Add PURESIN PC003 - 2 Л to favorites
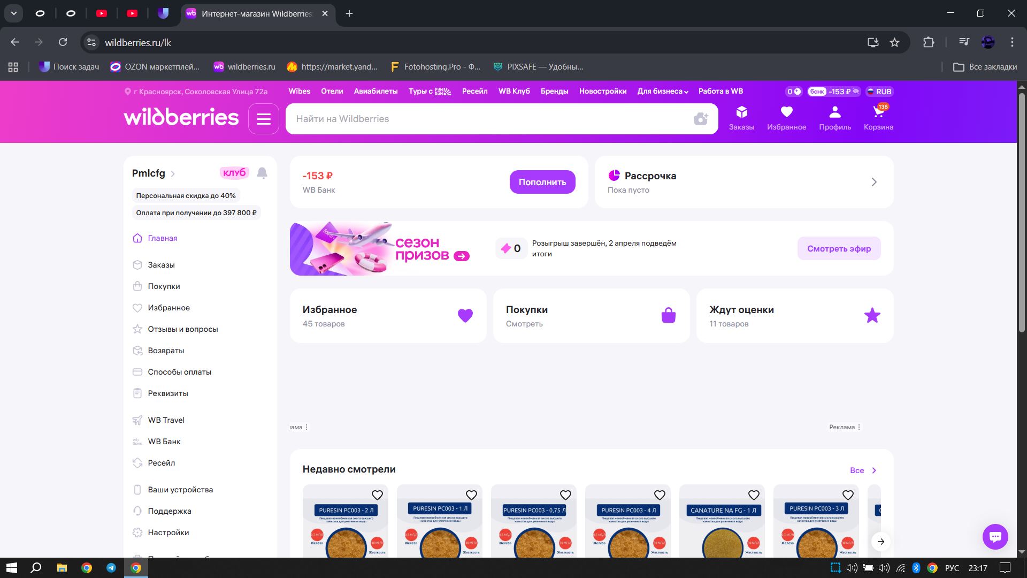 point(377,495)
